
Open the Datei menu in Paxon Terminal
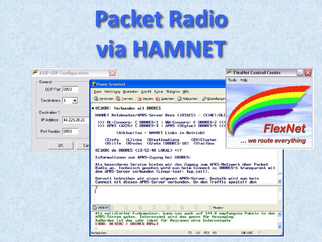coord(97,92)
